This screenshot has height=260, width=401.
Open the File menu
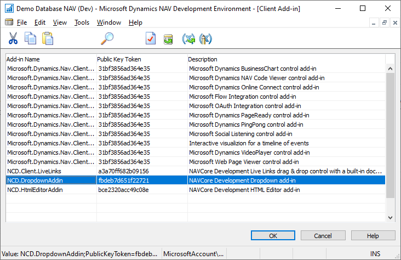point(21,22)
